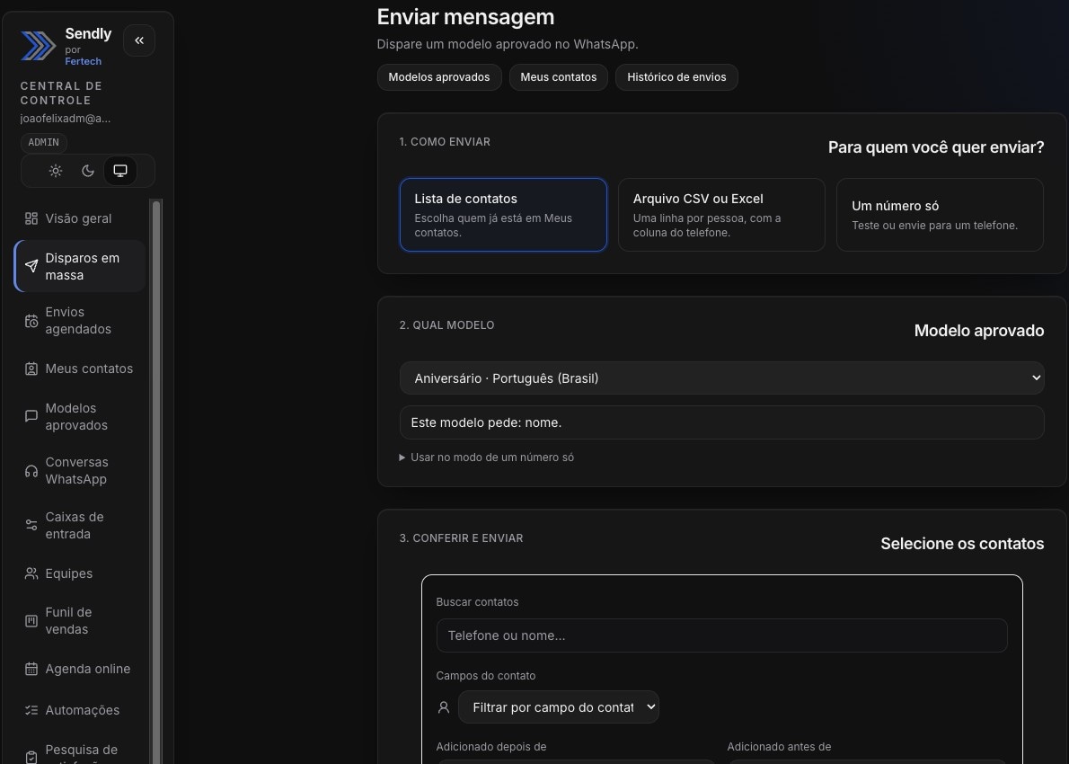Click the Funil de vendas kanban icon
This screenshot has height=764, width=1069.
31,621
